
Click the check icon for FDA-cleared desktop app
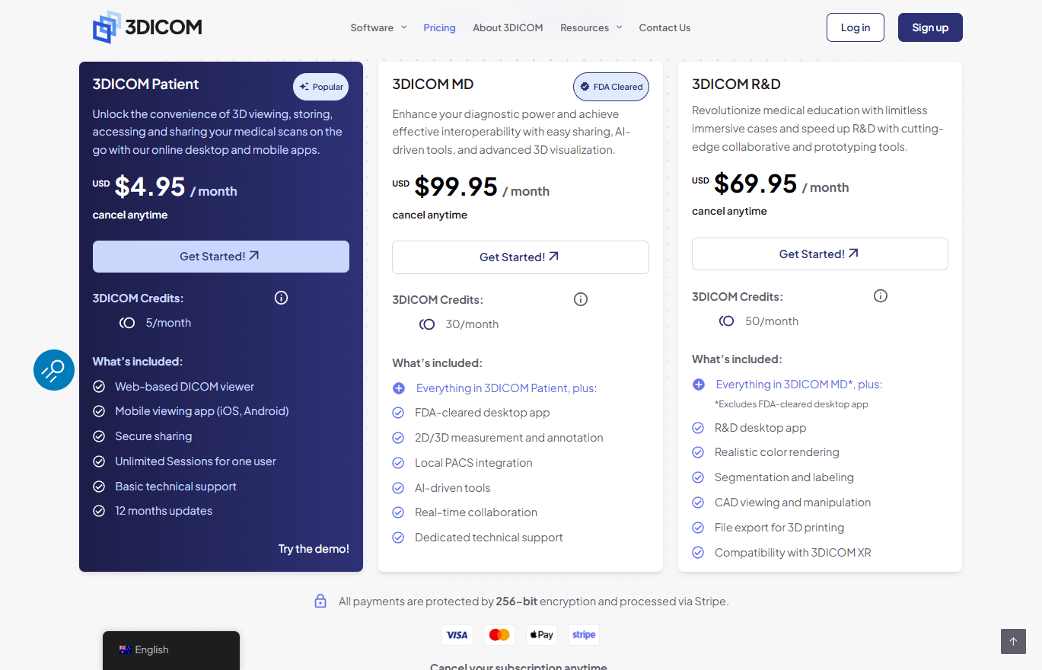point(398,413)
